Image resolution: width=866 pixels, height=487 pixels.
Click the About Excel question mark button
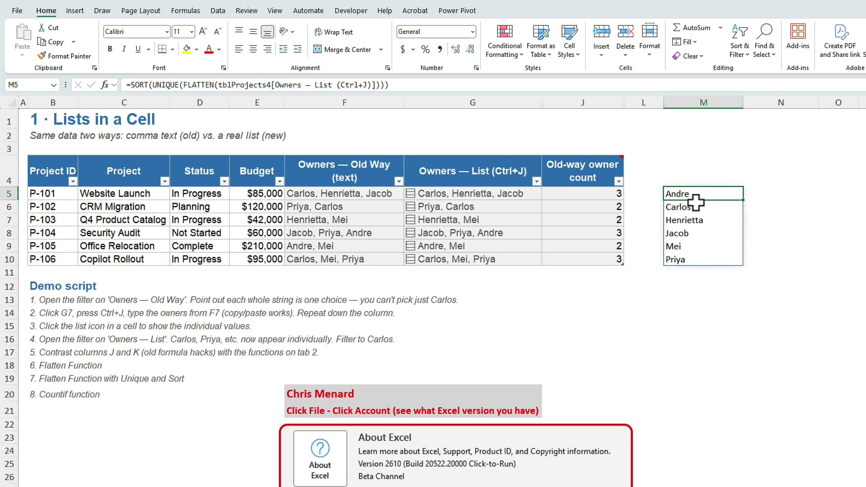320,458
